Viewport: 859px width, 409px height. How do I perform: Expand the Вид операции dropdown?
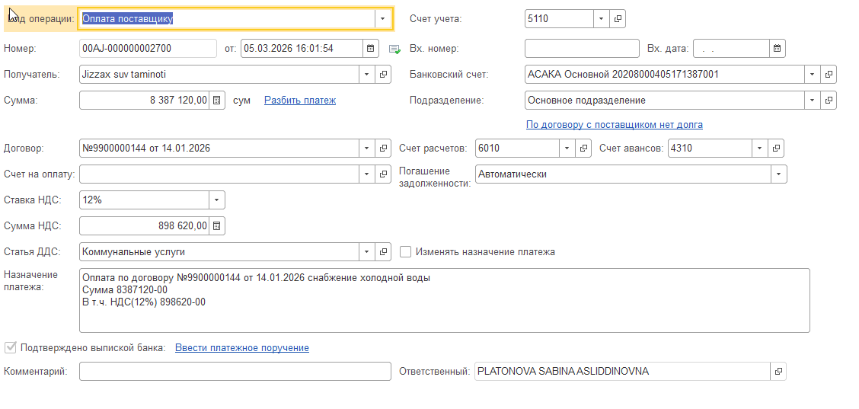click(x=382, y=18)
